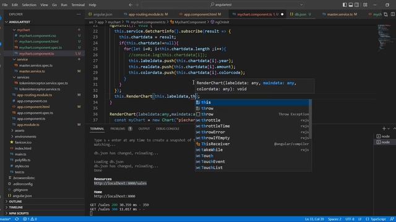Switch to db.json editor tab

point(301,14)
